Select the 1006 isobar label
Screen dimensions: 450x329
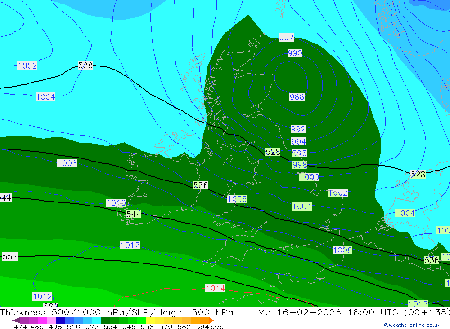[x=237, y=199]
